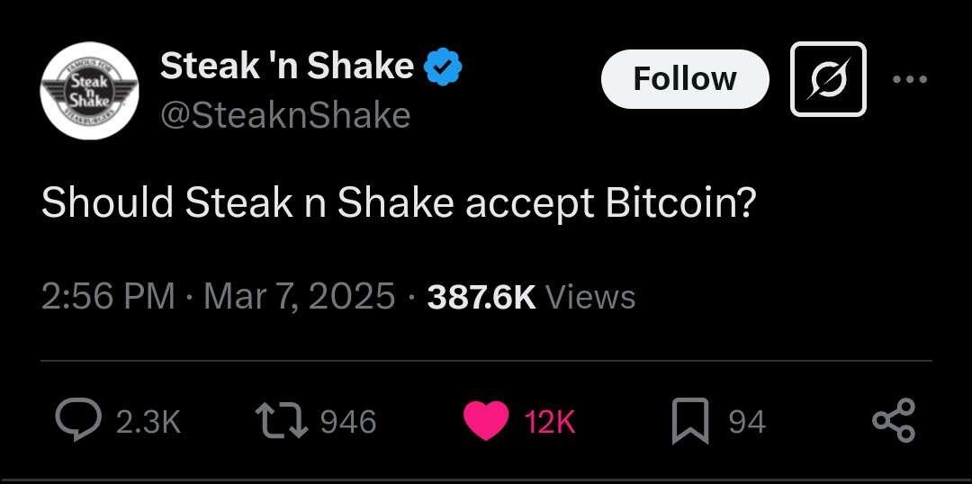Image resolution: width=972 pixels, height=484 pixels.
Task: Click the 946 reposts count
Action: (x=348, y=422)
